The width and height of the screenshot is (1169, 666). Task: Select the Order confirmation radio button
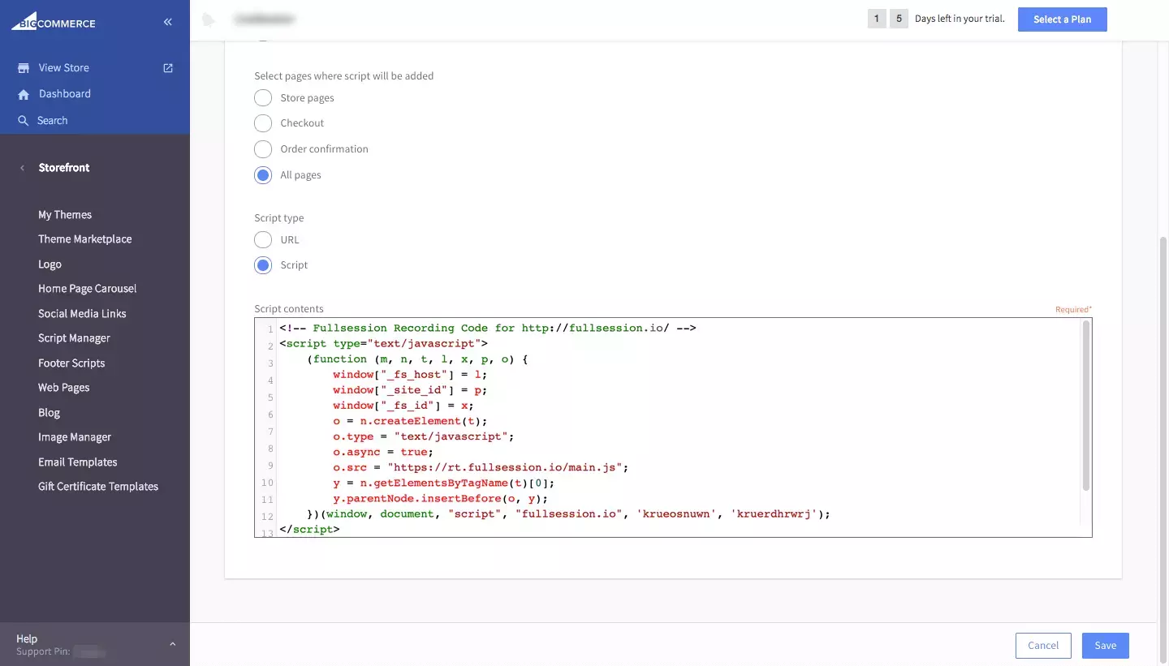263,149
